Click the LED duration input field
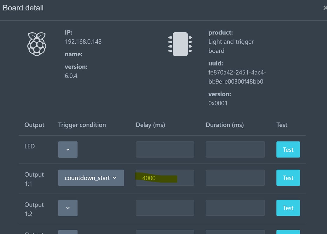Image resolution: width=327 pixels, height=234 pixels. 235,150
